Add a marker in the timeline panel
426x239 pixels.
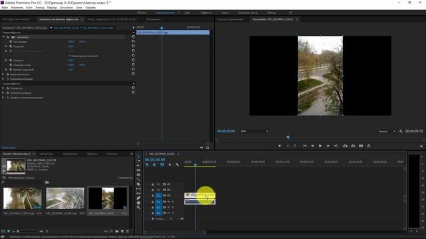[x=170, y=165]
